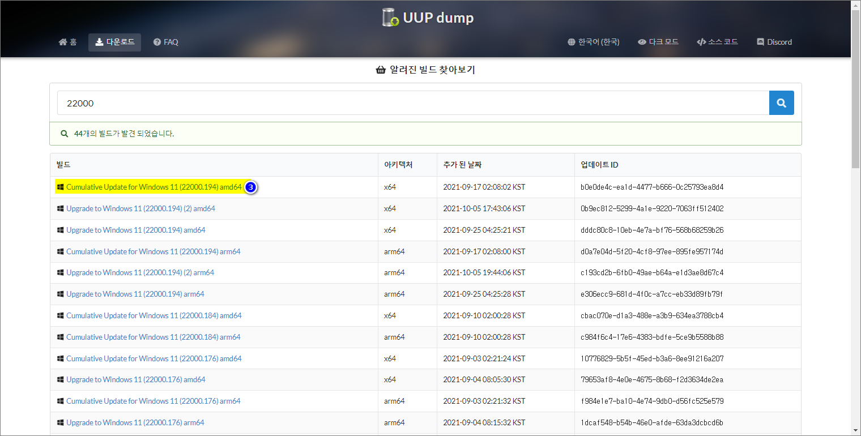Click the download icon in 다운로드 tab
Screen dimensions: 861x436
99,42
